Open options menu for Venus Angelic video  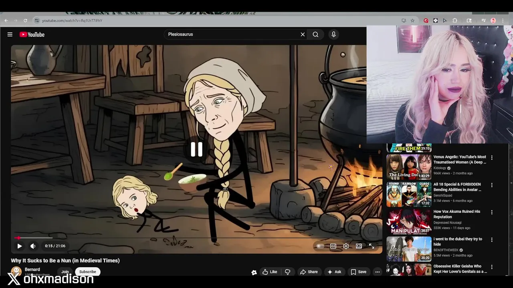point(492,158)
